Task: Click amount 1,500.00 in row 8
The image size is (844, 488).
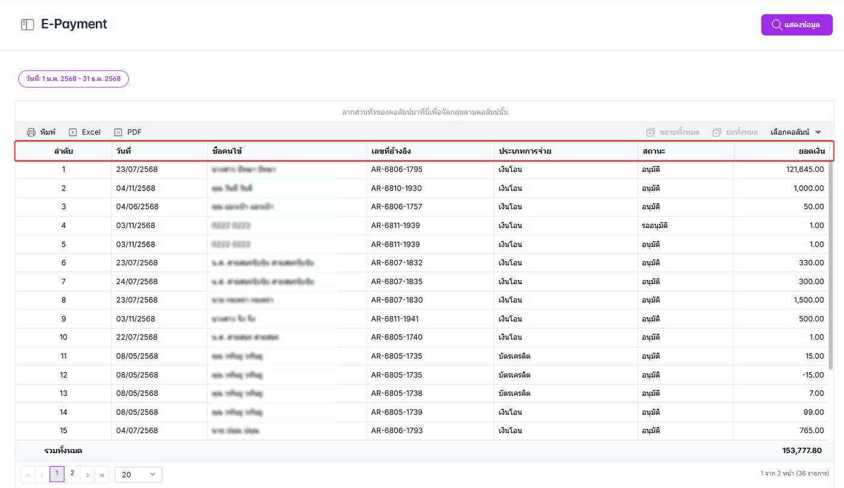Action: 808,300
